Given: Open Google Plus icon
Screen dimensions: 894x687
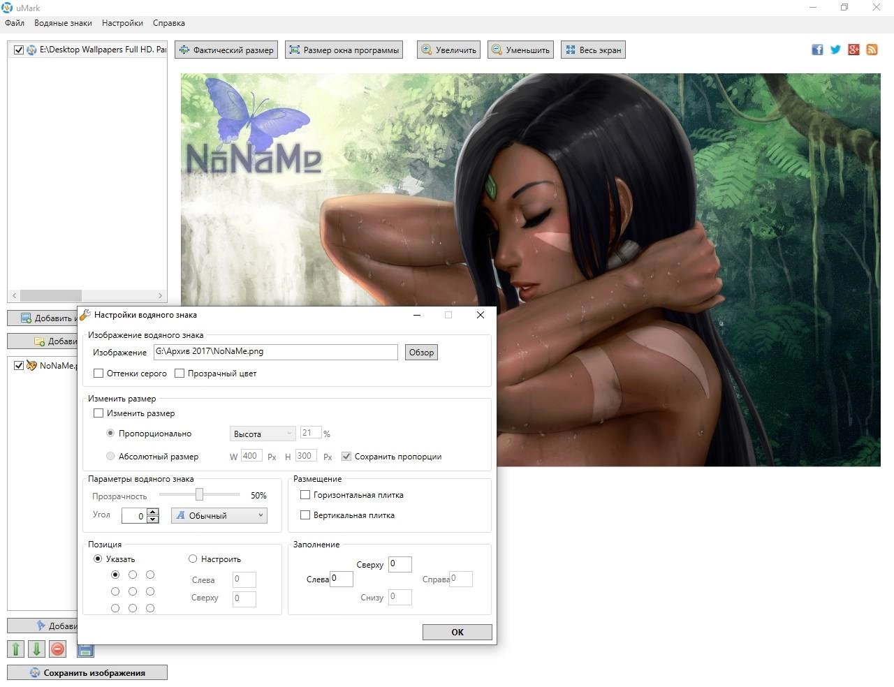Looking at the screenshot, I should coord(853,50).
